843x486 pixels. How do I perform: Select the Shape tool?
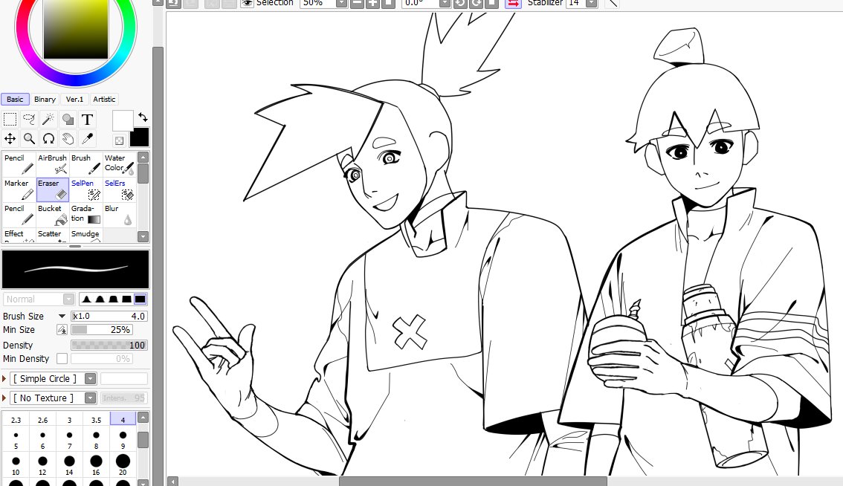68,119
